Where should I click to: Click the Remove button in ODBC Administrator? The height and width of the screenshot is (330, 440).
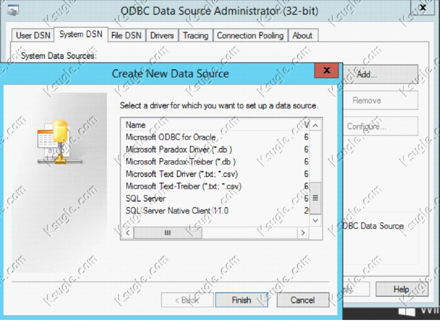tap(380, 100)
